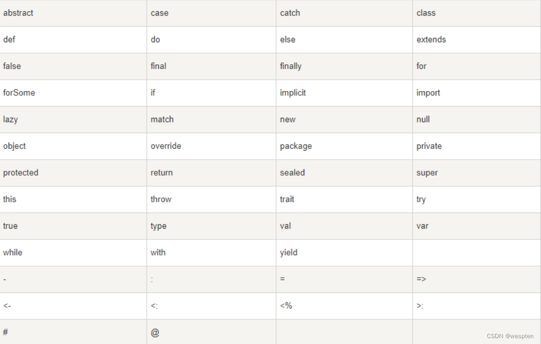Image resolution: width=541 pixels, height=344 pixels.
Task: Click the 'import' table cell
Action: [428, 93]
